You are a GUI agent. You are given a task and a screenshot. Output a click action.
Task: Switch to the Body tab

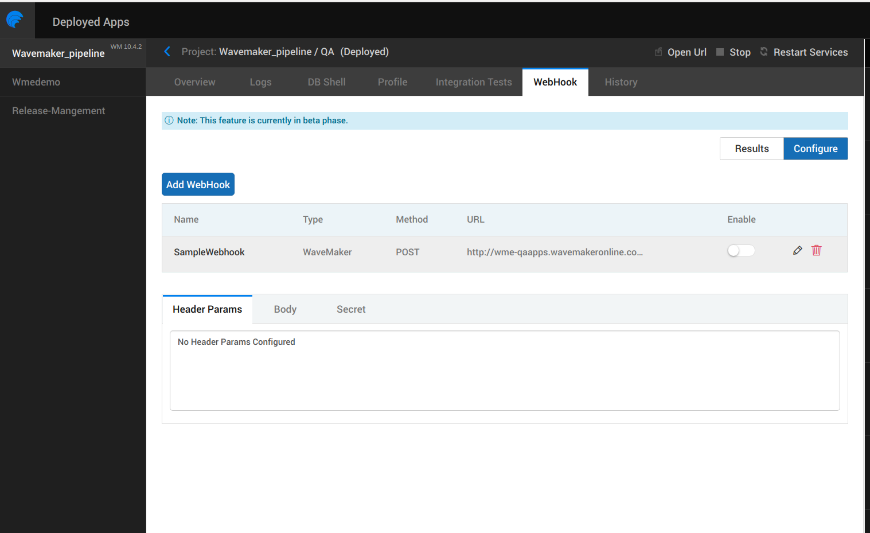(285, 309)
